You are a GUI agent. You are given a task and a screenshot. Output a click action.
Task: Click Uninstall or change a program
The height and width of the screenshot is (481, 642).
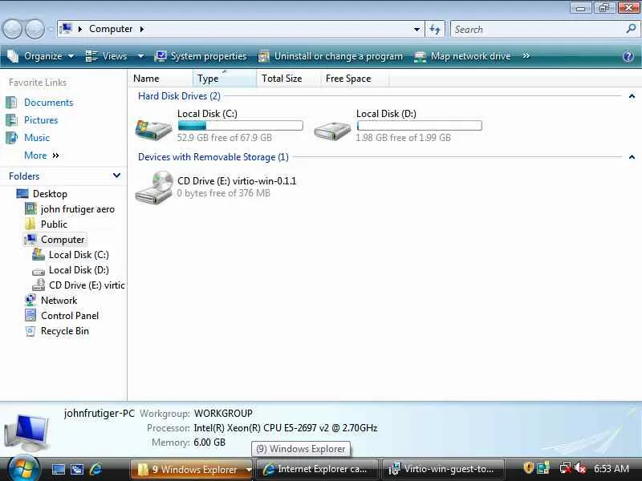pyautogui.click(x=330, y=56)
